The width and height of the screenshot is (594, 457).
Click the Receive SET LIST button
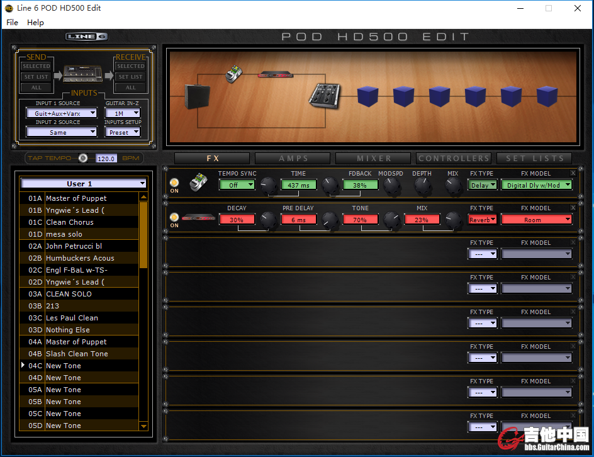point(130,77)
